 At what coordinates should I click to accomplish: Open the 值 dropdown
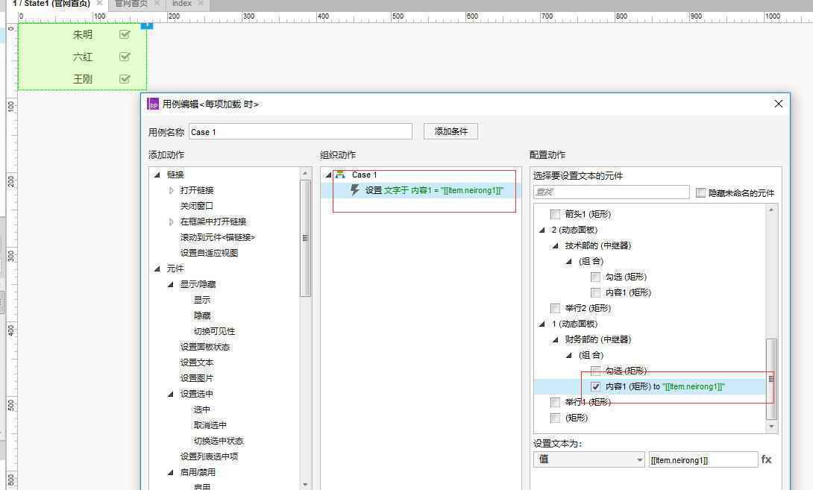[589, 459]
